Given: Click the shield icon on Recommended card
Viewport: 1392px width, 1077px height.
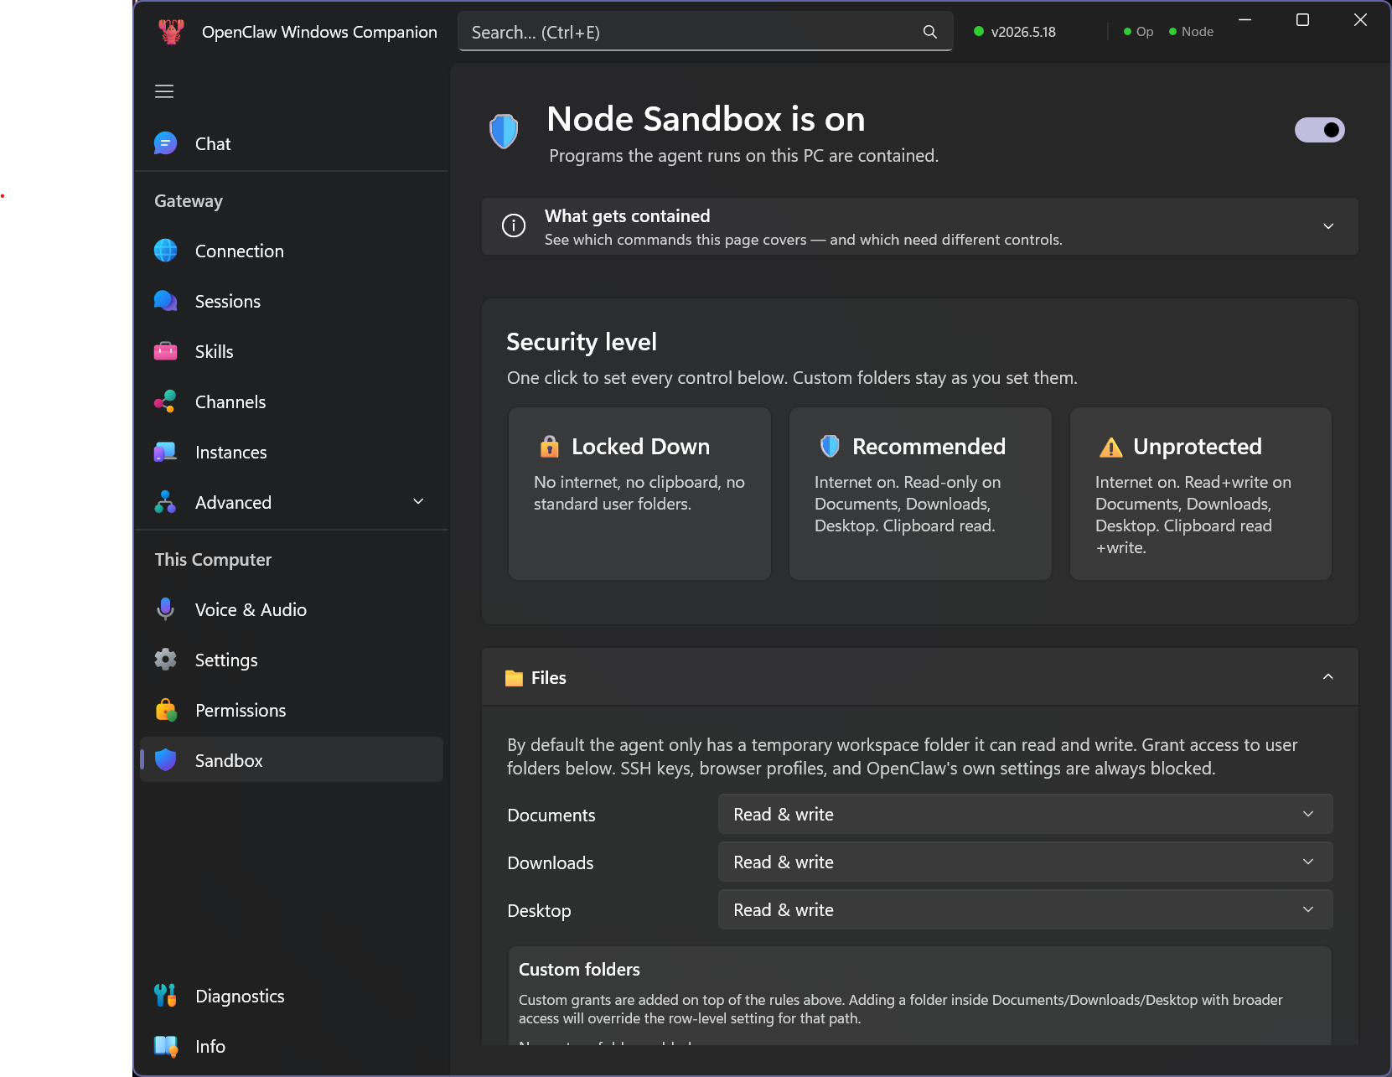Looking at the screenshot, I should click(830, 446).
